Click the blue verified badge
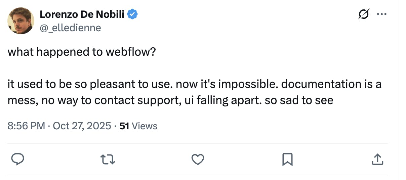 pyautogui.click(x=133, y=14)
